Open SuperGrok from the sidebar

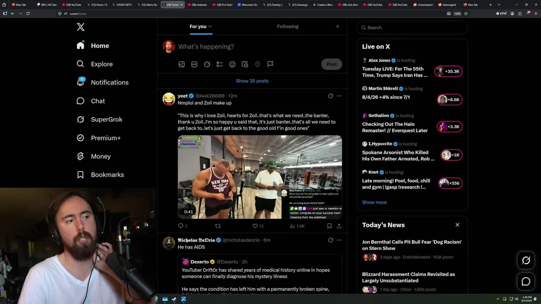(99, 119)
